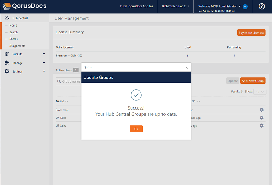
Task: Click the Update Groups dialog title
Action: (98, 77)
